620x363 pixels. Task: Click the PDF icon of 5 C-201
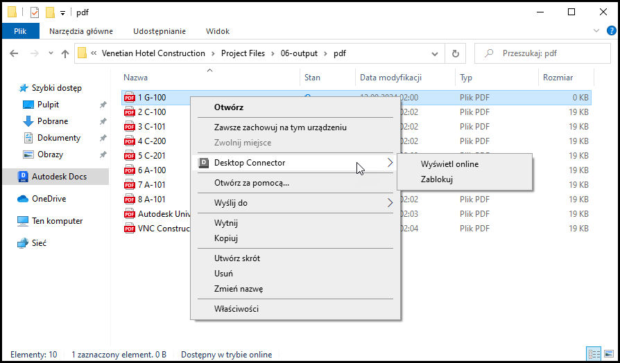130,156
